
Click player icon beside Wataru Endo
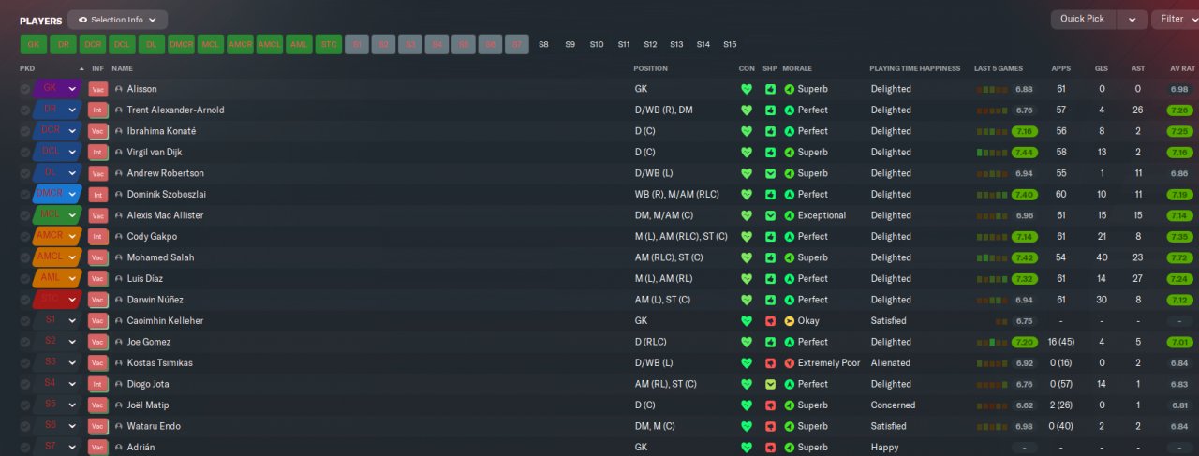(x=119, y=426)
